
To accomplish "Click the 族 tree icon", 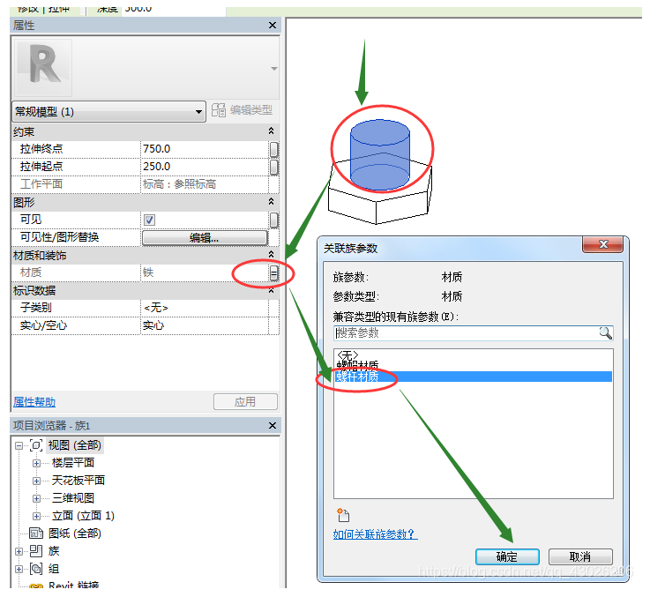I will coord(36,551).
